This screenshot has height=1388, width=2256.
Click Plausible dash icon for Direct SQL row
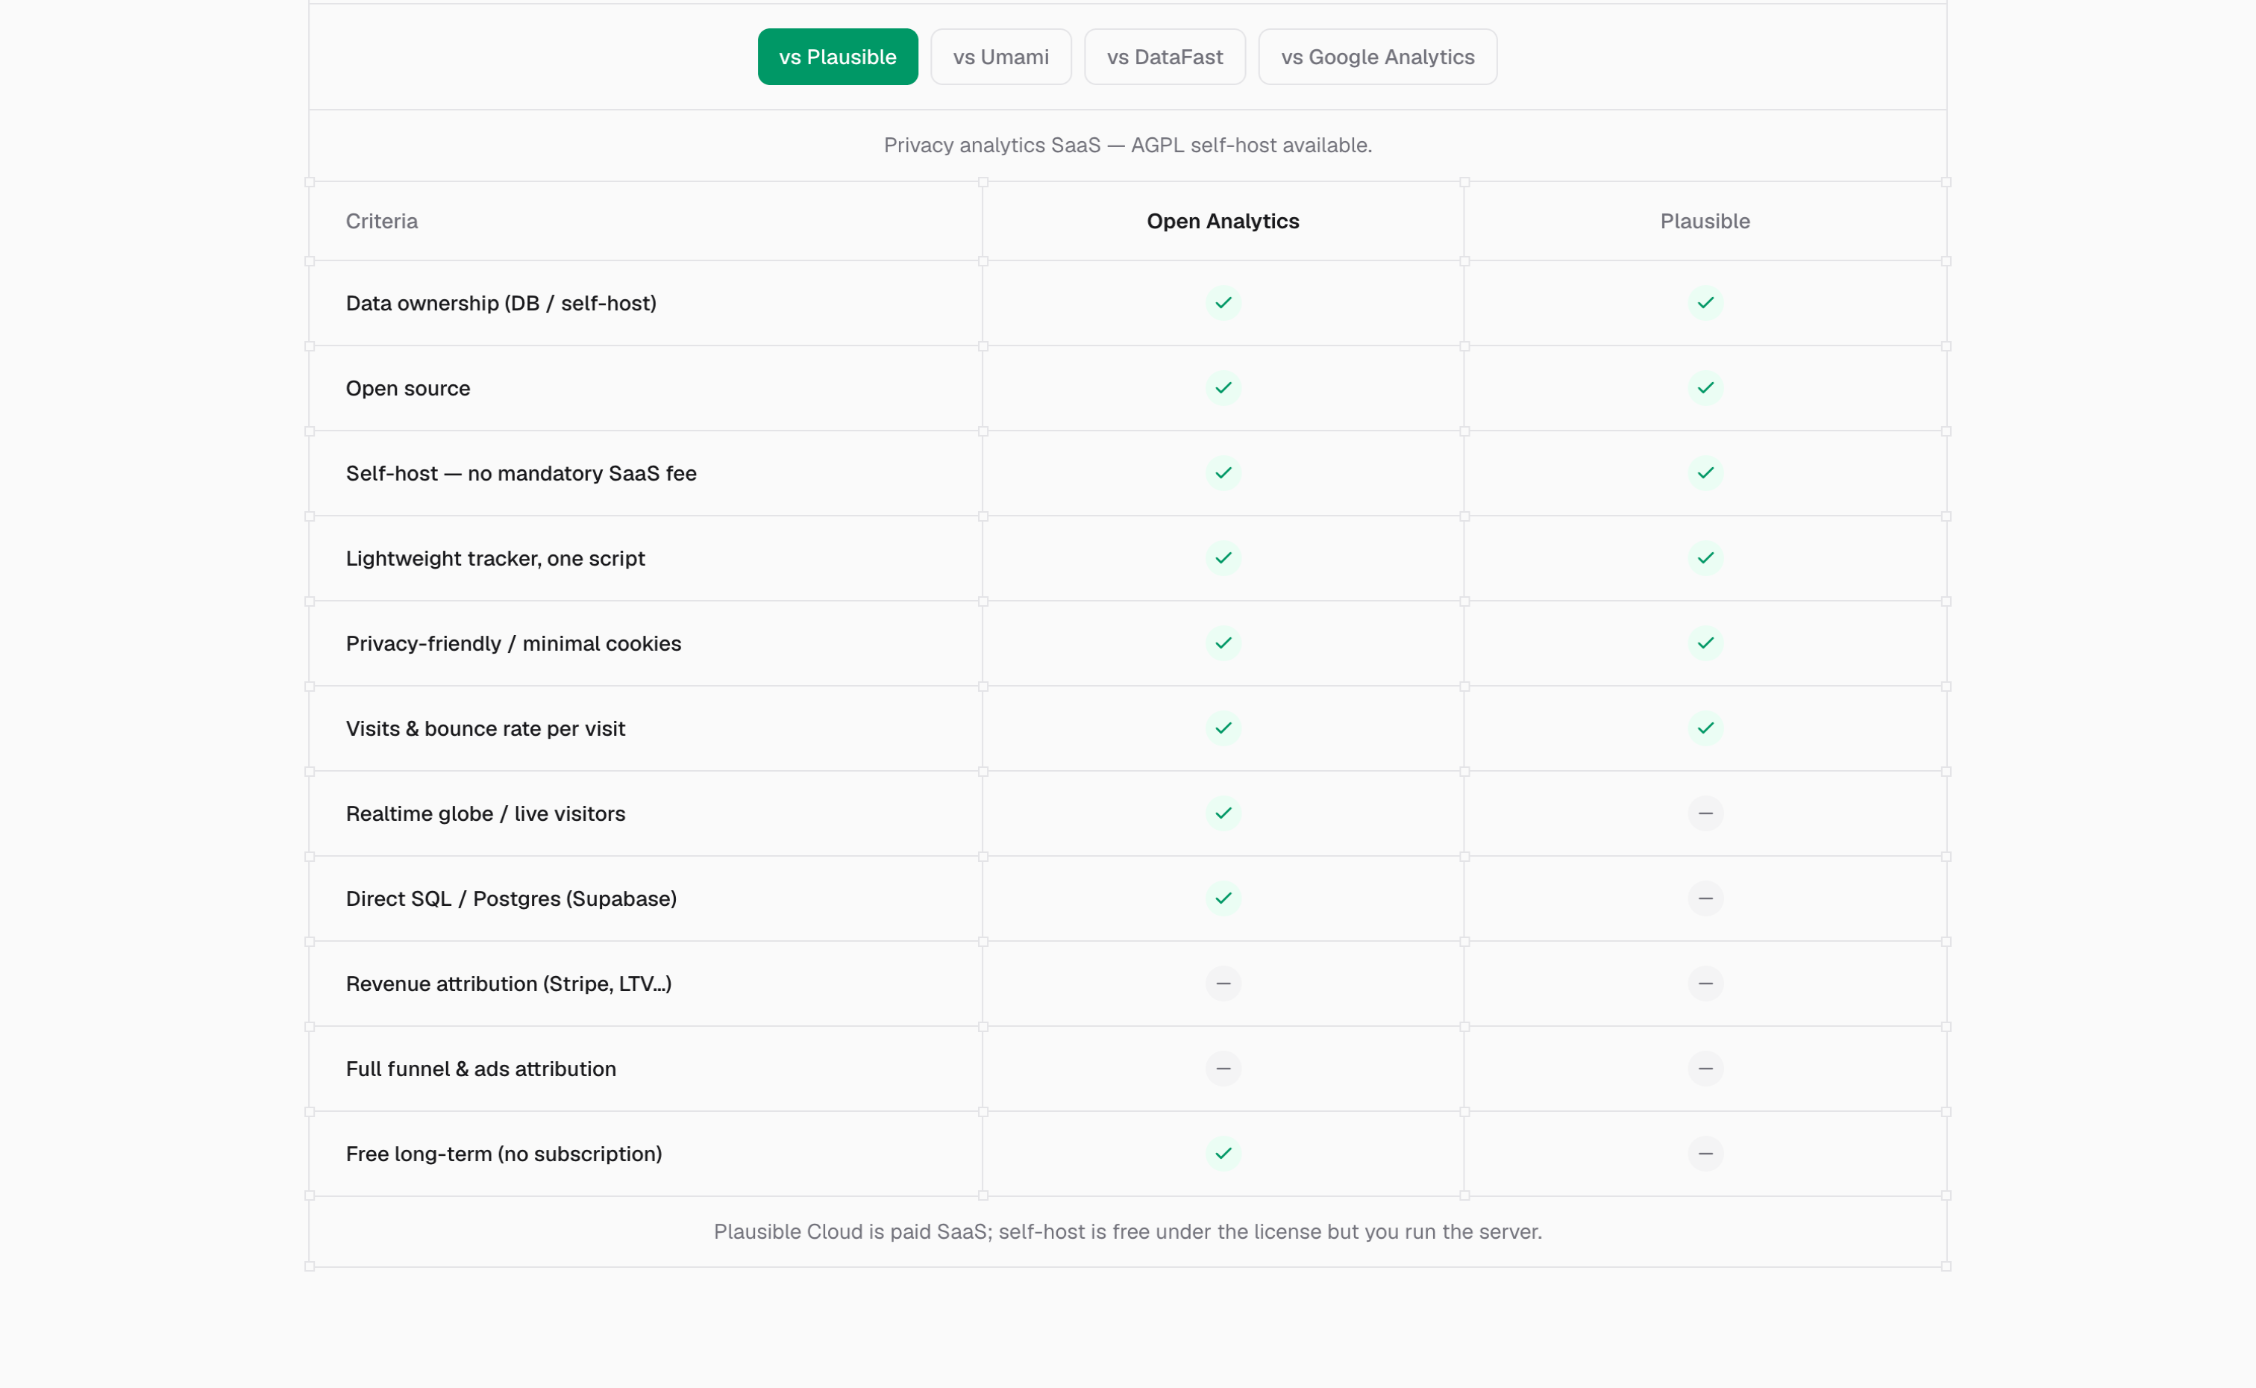(1705, 898)
